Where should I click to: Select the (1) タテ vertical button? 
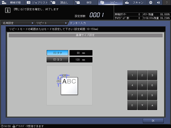click(58, 53)
